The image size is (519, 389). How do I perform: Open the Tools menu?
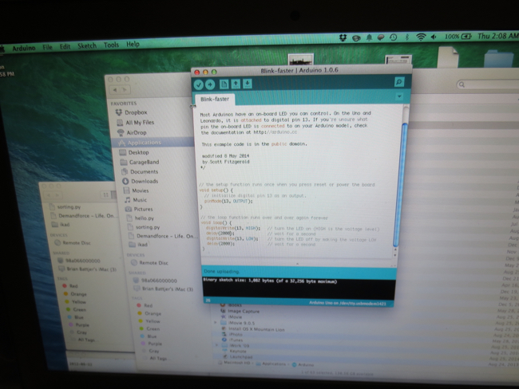coord(111,45)
